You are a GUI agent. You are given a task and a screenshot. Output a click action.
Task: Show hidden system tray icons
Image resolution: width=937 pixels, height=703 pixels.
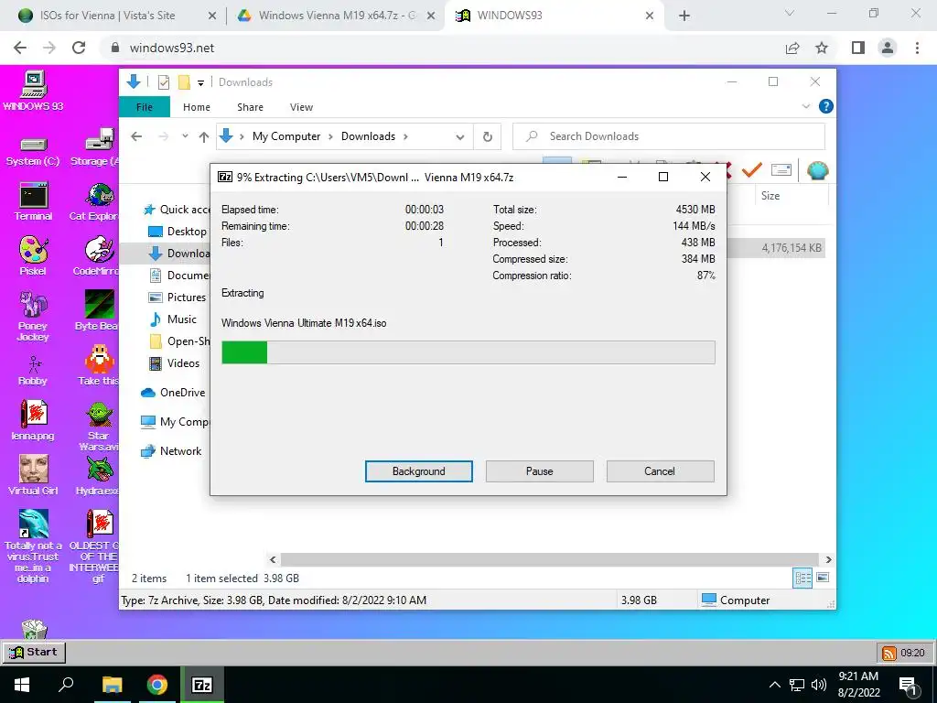pos(774,685)
